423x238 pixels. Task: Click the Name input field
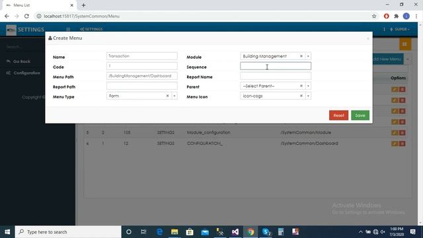click(142, 56)
